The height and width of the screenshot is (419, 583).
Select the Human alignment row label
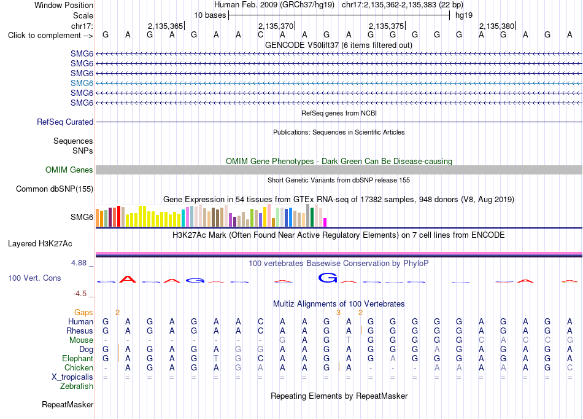coord(80,321)
